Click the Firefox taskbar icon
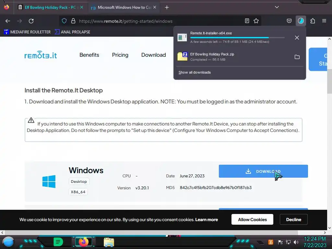The width and height of the screenshot is (332, 249). pos(83,242)
